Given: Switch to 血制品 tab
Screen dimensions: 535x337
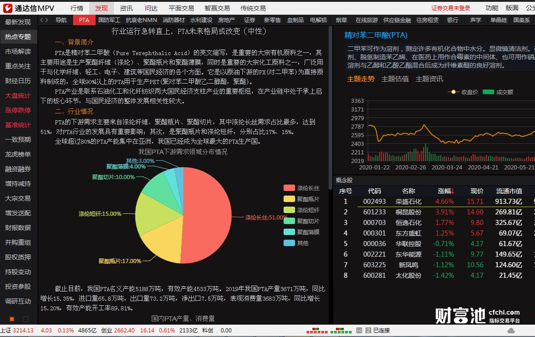Looking at the screenshot, I should click(295, 20).
